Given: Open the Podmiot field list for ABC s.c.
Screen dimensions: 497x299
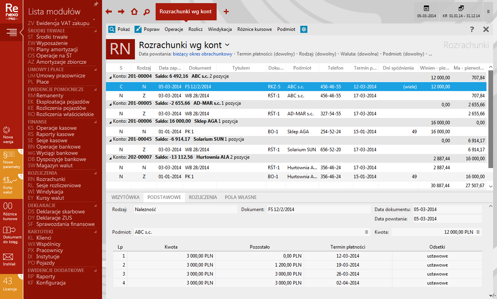Looking at the screenshot, I should point(366,232).
